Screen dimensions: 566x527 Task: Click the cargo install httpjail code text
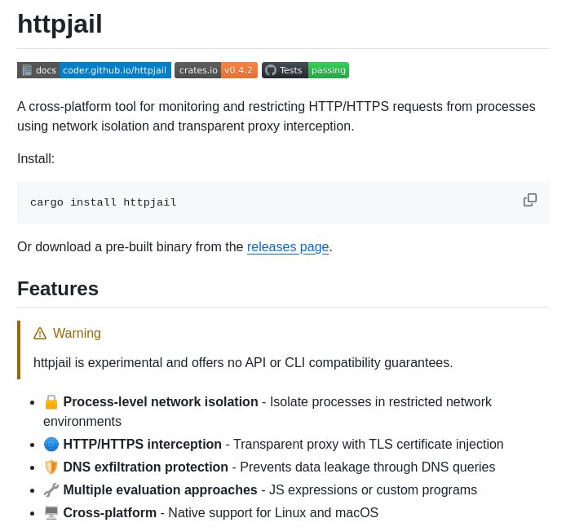tap(104, 202)
